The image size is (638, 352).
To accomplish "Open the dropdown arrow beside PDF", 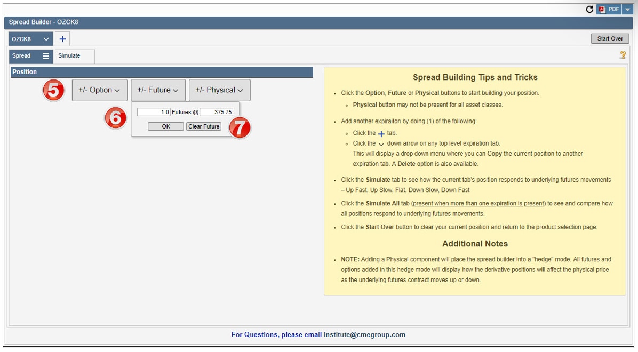I will (627, 10).
